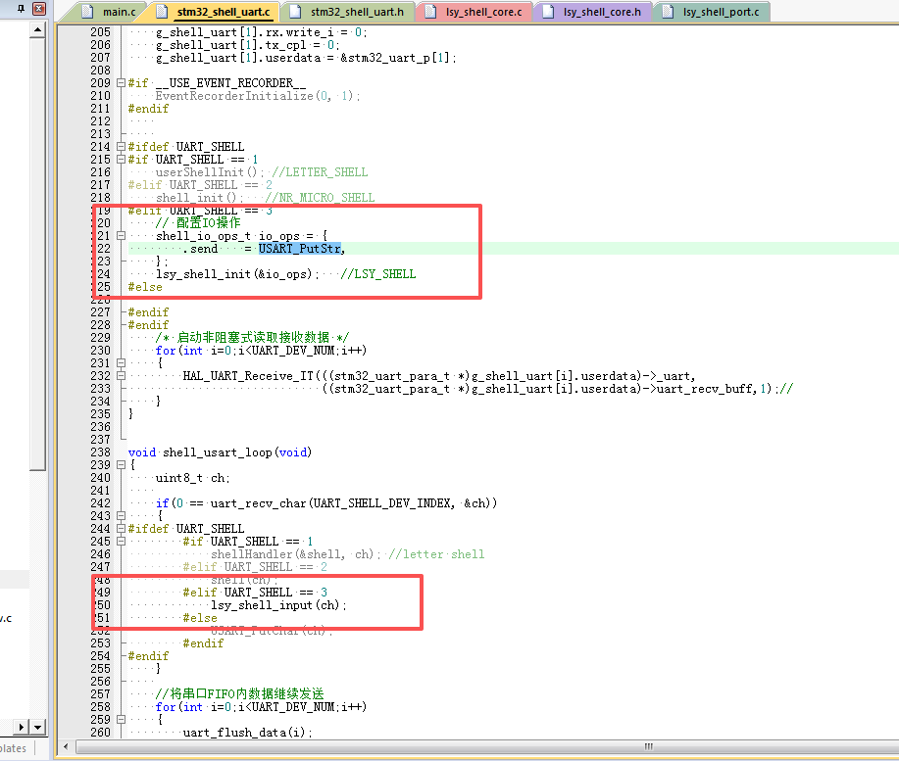The height and width of the screenshot is (761, 899).
Task: Click shellHandler(&shell, ch) line
Action: point(296,554)
